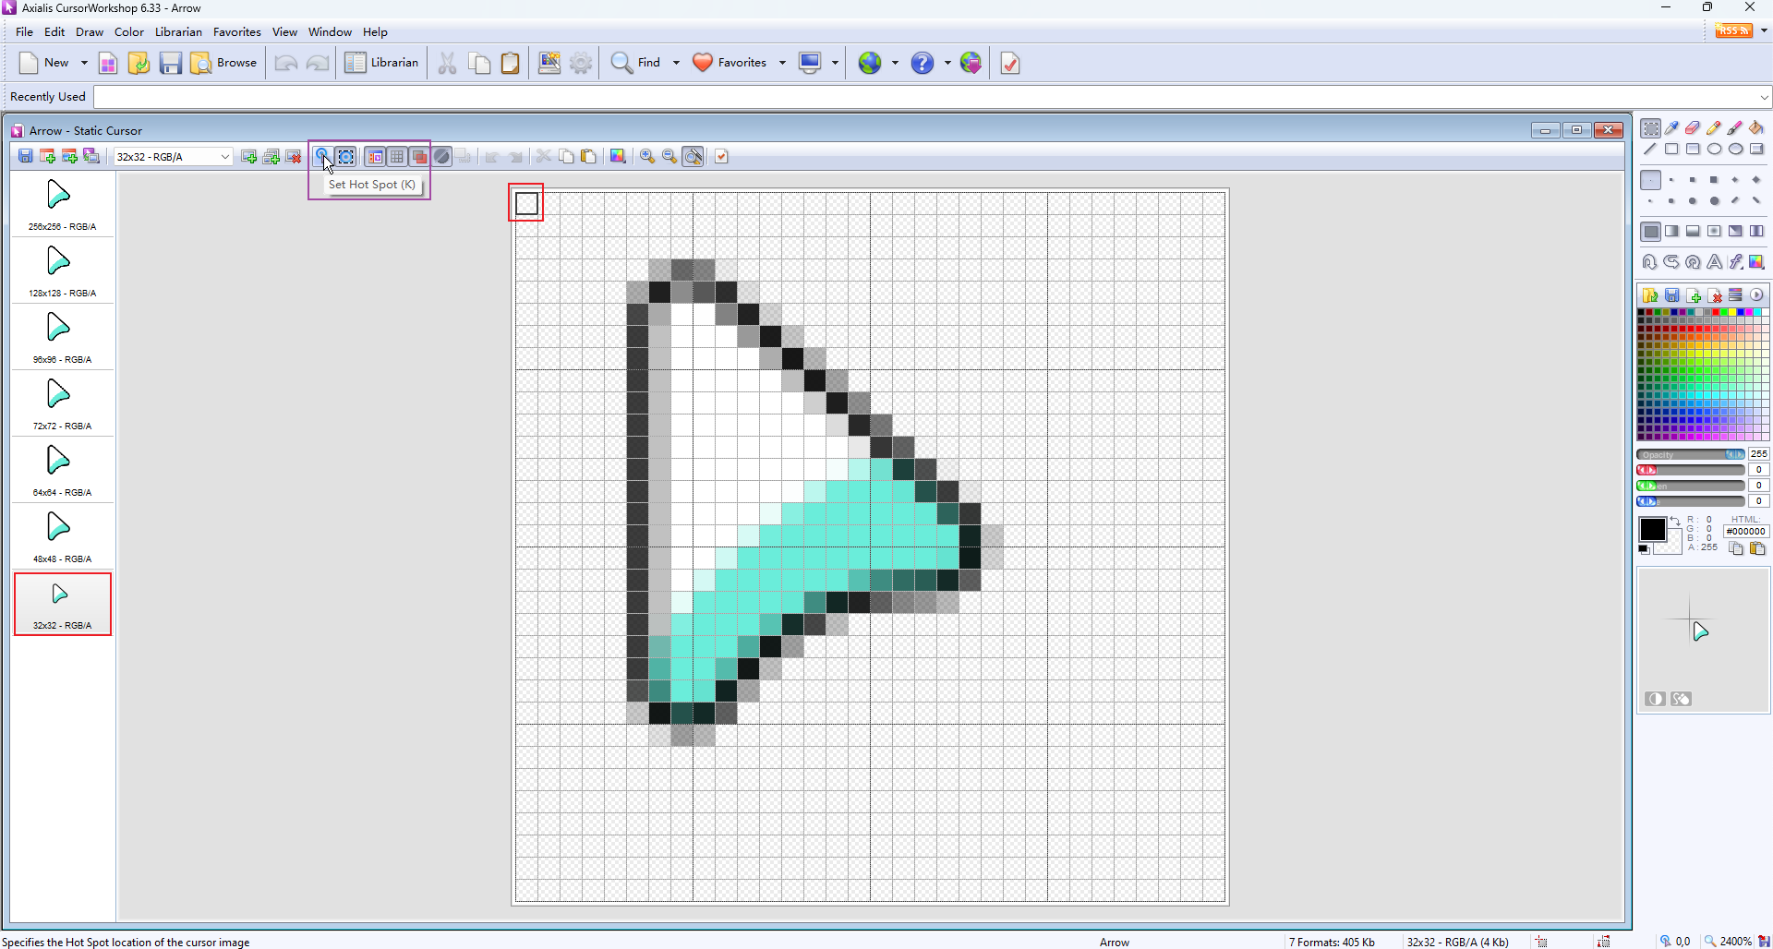Expand the New button dropdown arrow
The height and width of the screenshot is (949, 1773).
coord(84,63)
